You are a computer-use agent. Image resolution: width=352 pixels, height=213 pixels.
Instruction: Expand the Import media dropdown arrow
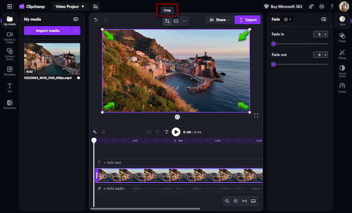point(76,31)
